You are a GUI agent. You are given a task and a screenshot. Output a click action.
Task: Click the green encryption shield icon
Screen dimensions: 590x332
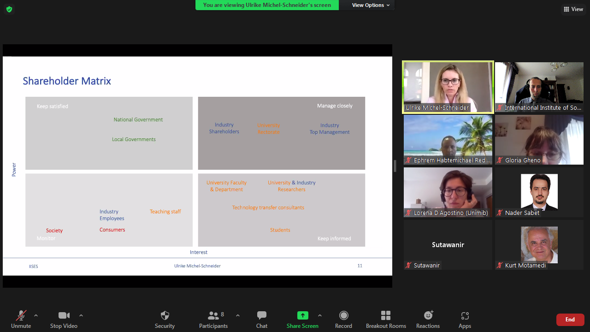9,9
